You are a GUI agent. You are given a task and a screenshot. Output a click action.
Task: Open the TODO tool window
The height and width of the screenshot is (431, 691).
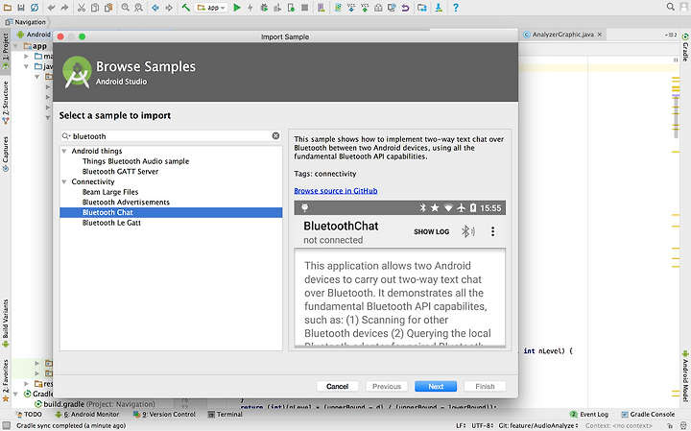tap(29, 415)
